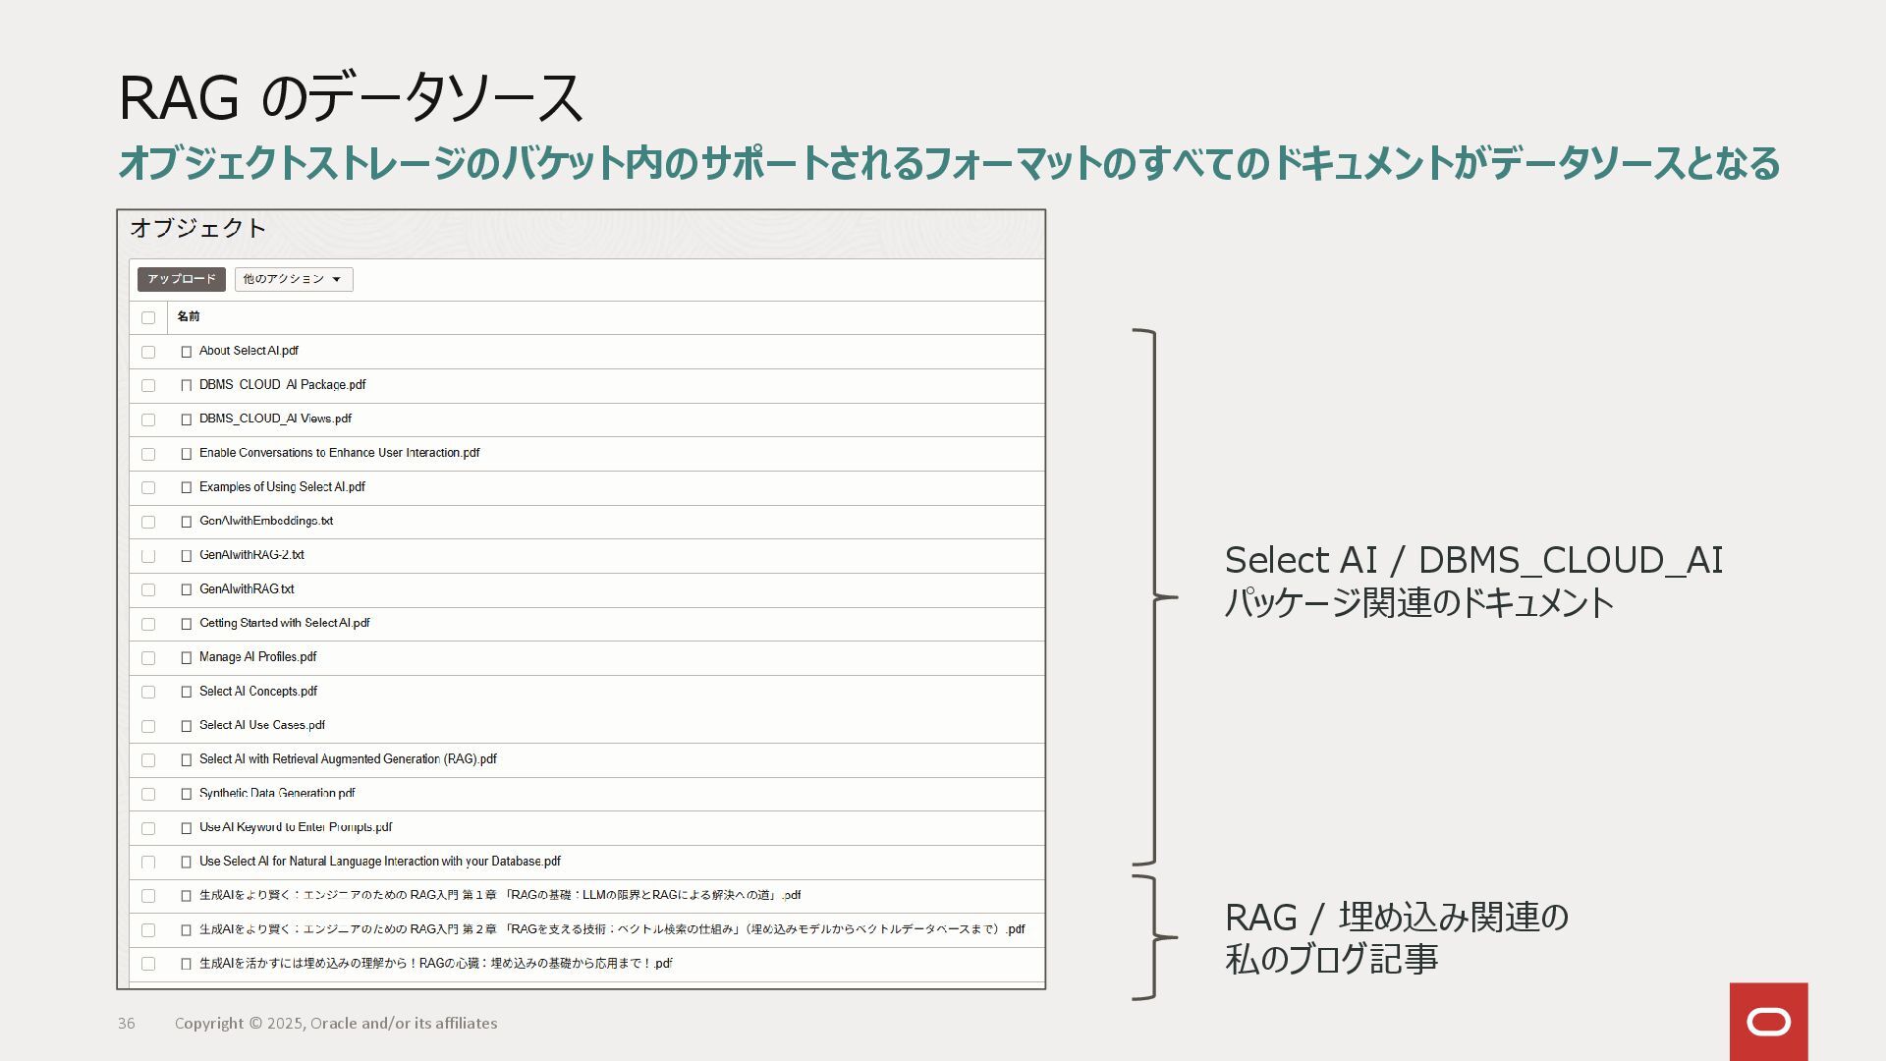Toggle the checkbox for Select AI Use Cases.pdf
Screen dimensions: 1886x1061
pos(148,726)
